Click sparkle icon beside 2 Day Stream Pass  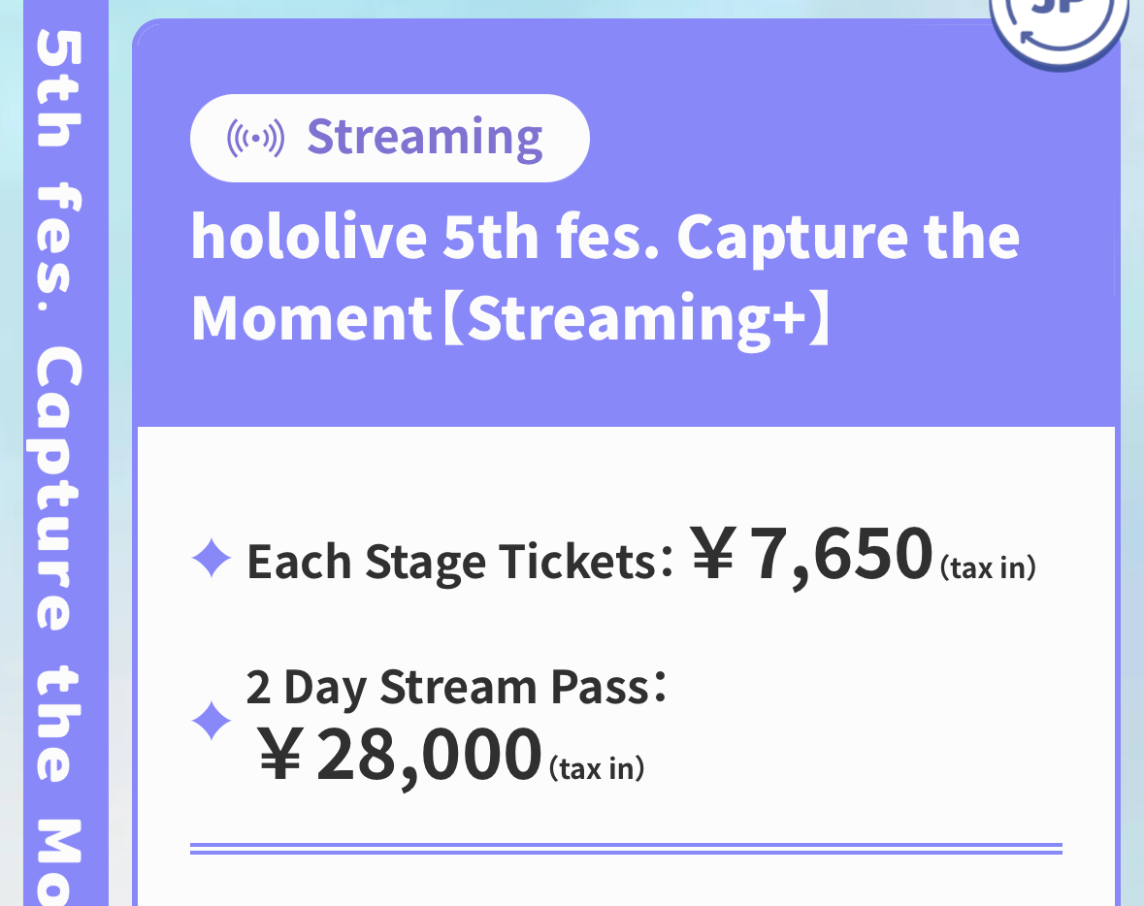pos(212,721)
